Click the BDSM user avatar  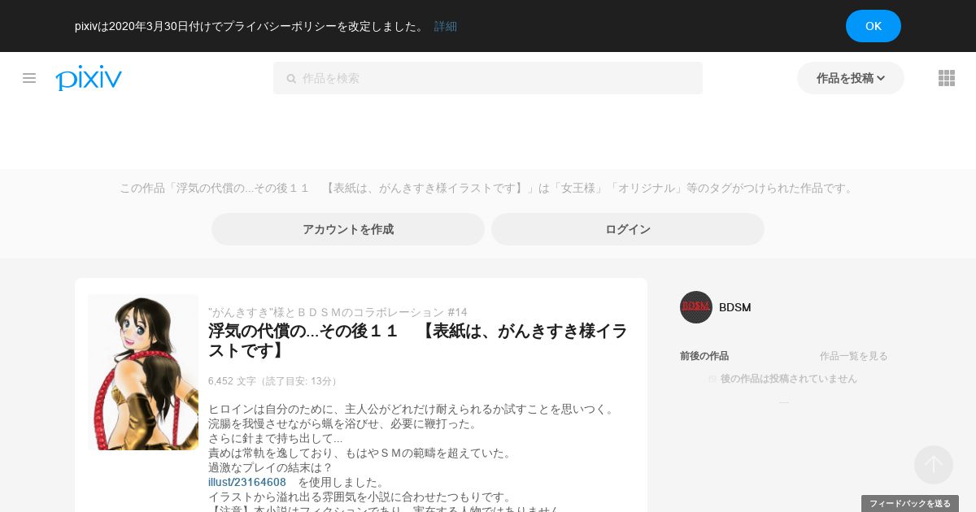[696, 307]
